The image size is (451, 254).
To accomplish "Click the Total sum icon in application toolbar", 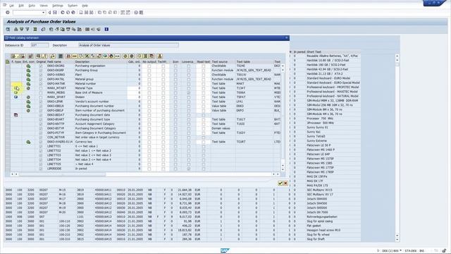I will point(35,29).
